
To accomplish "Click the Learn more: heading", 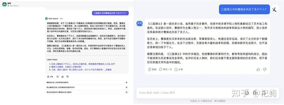I will tap(52, 59).
